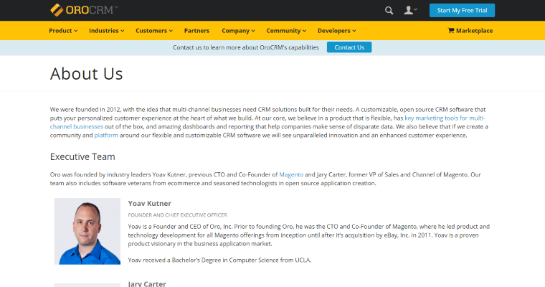
Task: Select the Yoav Kutner name heading
Action: [x=149, y=204]
